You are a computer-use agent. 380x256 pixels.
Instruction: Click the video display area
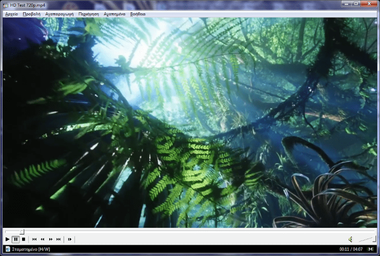point(190,122)
